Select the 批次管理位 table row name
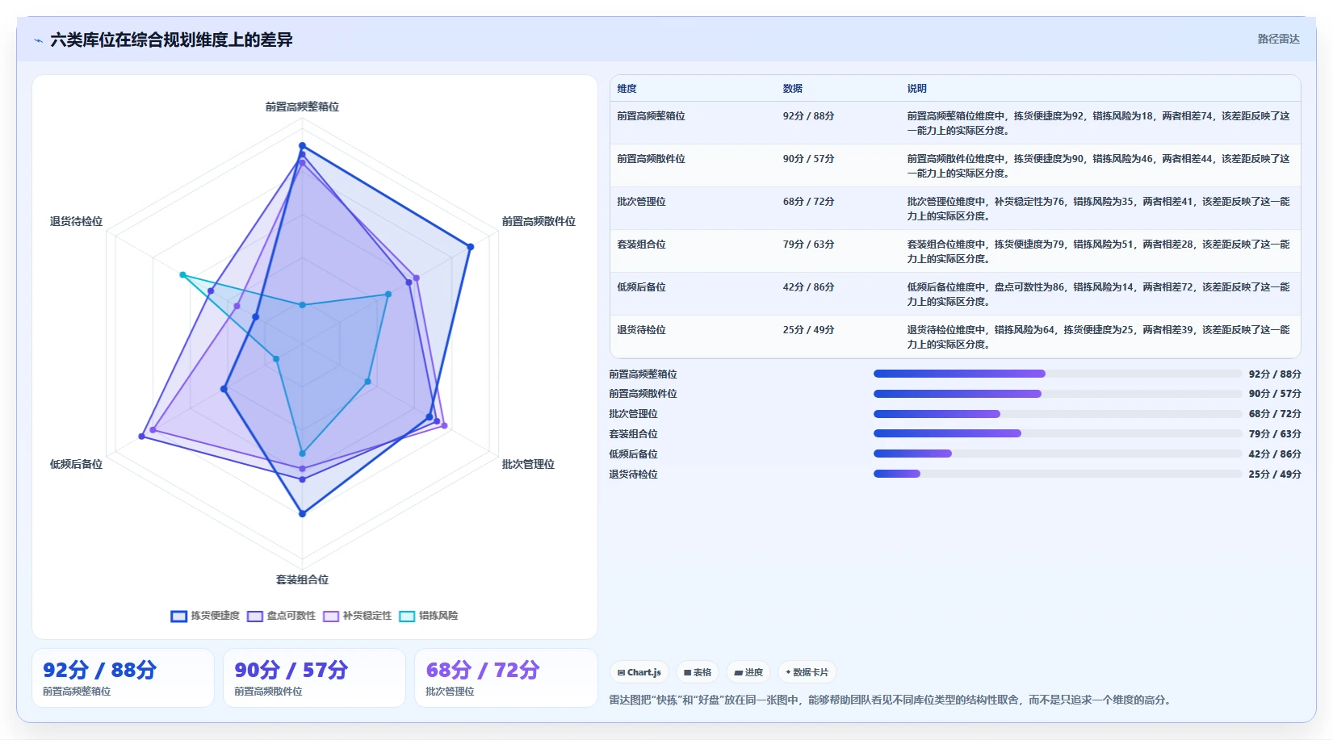 pos(641,202)
